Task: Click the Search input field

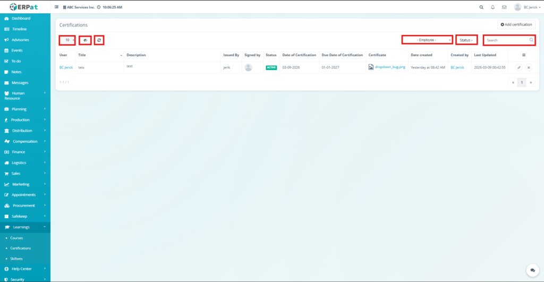Action: coord(506,40)
